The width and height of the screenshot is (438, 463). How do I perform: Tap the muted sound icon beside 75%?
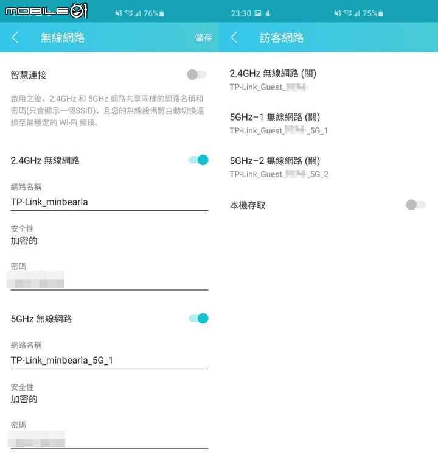tap(338, 13)
